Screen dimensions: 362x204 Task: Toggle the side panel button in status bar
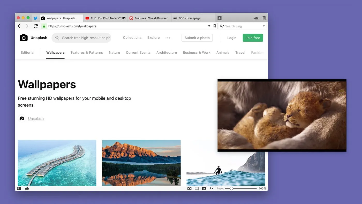[19, 188]
